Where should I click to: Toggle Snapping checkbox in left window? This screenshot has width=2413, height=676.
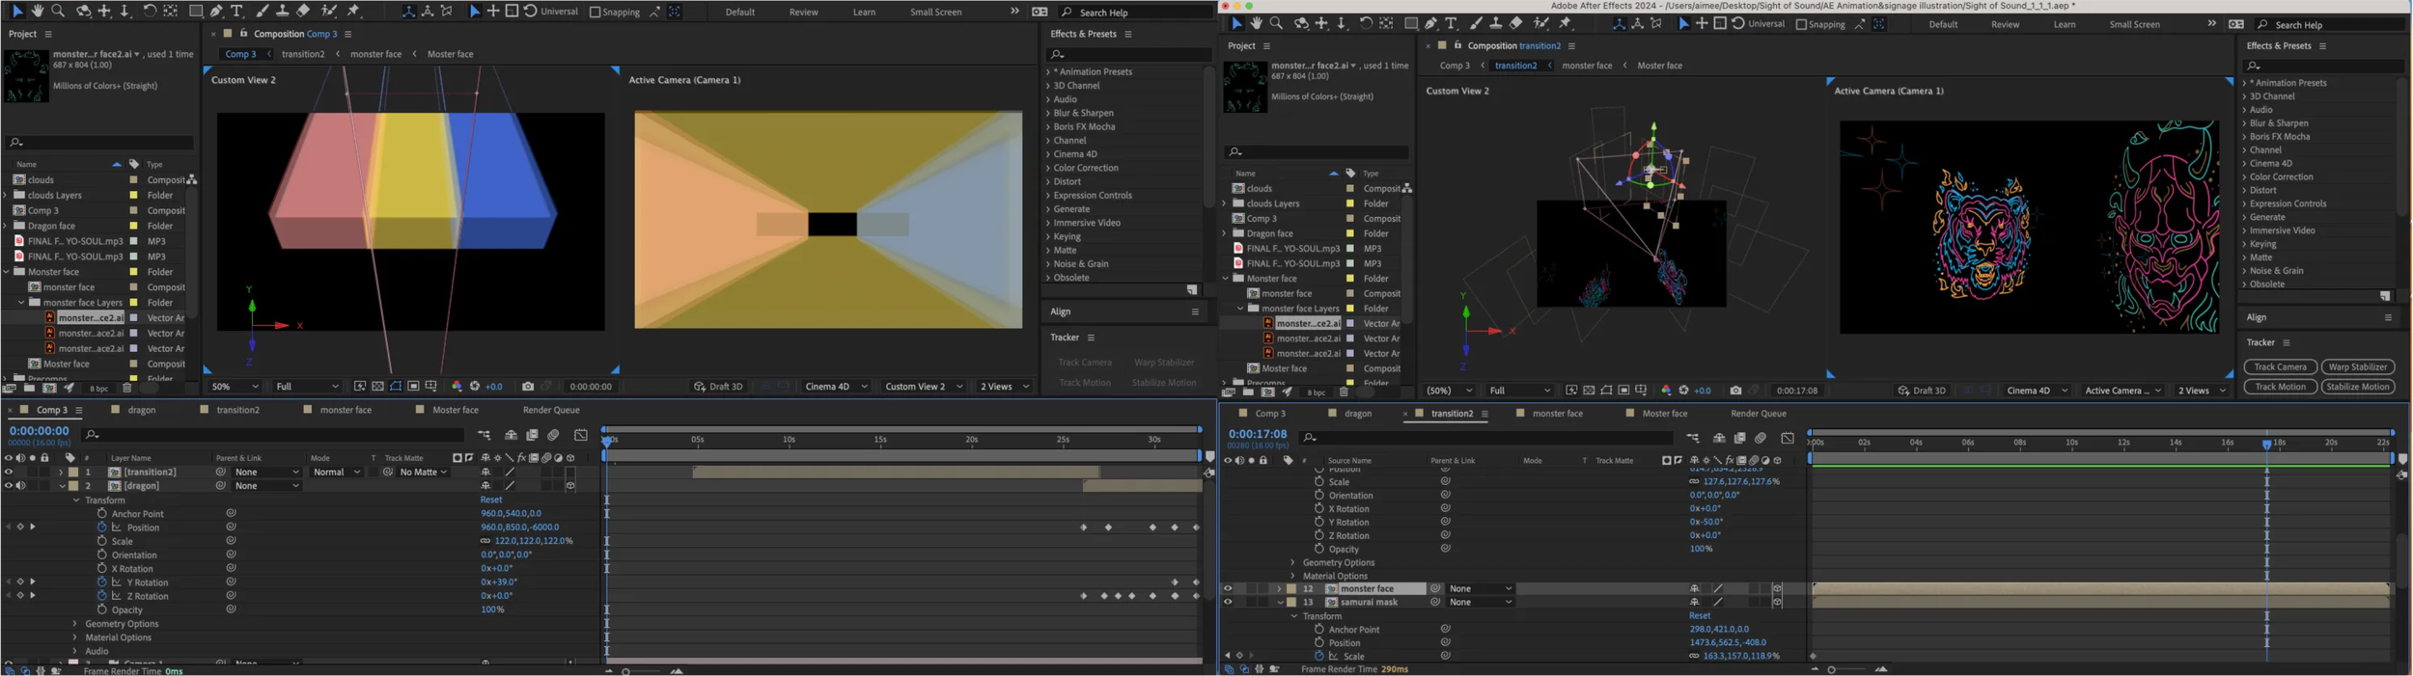coord(595,12)
